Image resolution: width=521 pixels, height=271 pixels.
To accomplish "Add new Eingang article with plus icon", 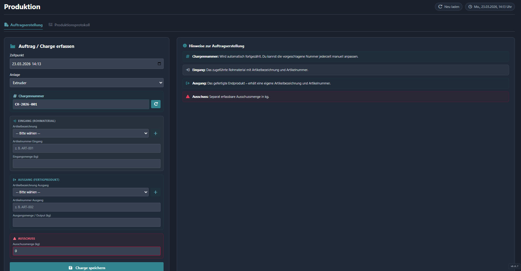I will click(x=155, y=133).
